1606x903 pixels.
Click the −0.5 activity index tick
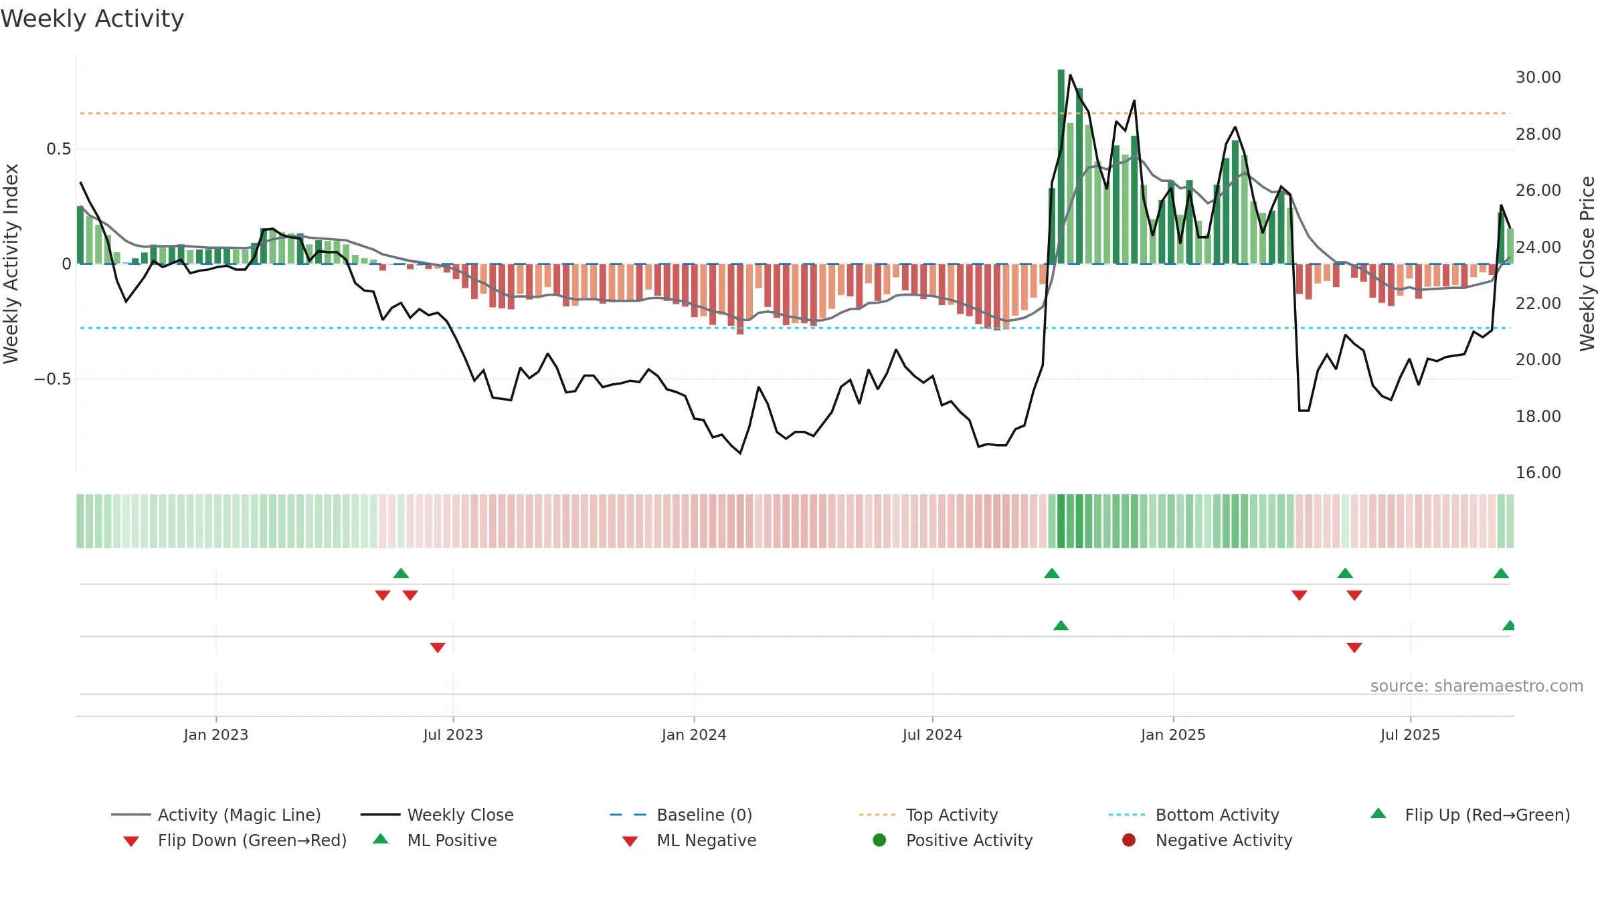[x=52, y=379]
